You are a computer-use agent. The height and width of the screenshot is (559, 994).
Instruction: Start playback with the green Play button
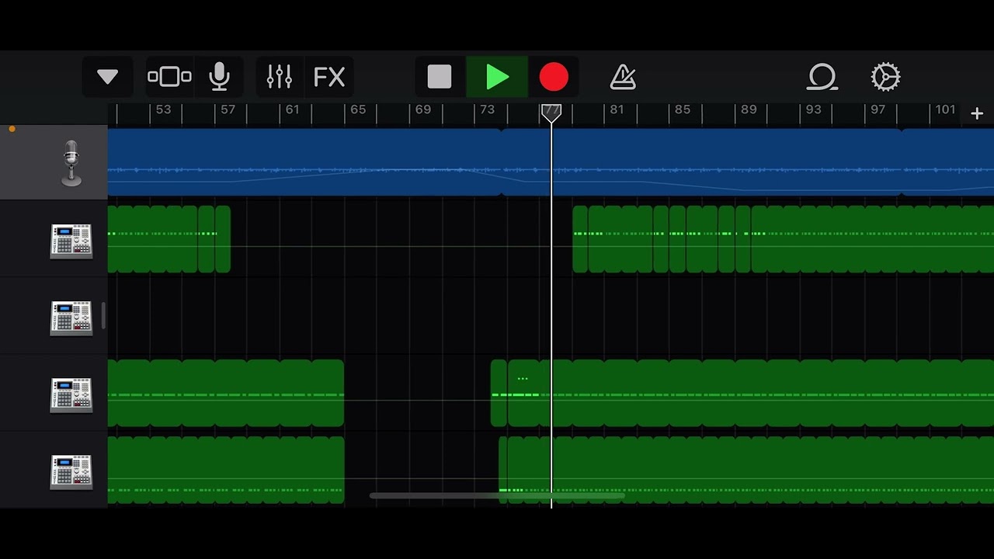pos(497,77)
